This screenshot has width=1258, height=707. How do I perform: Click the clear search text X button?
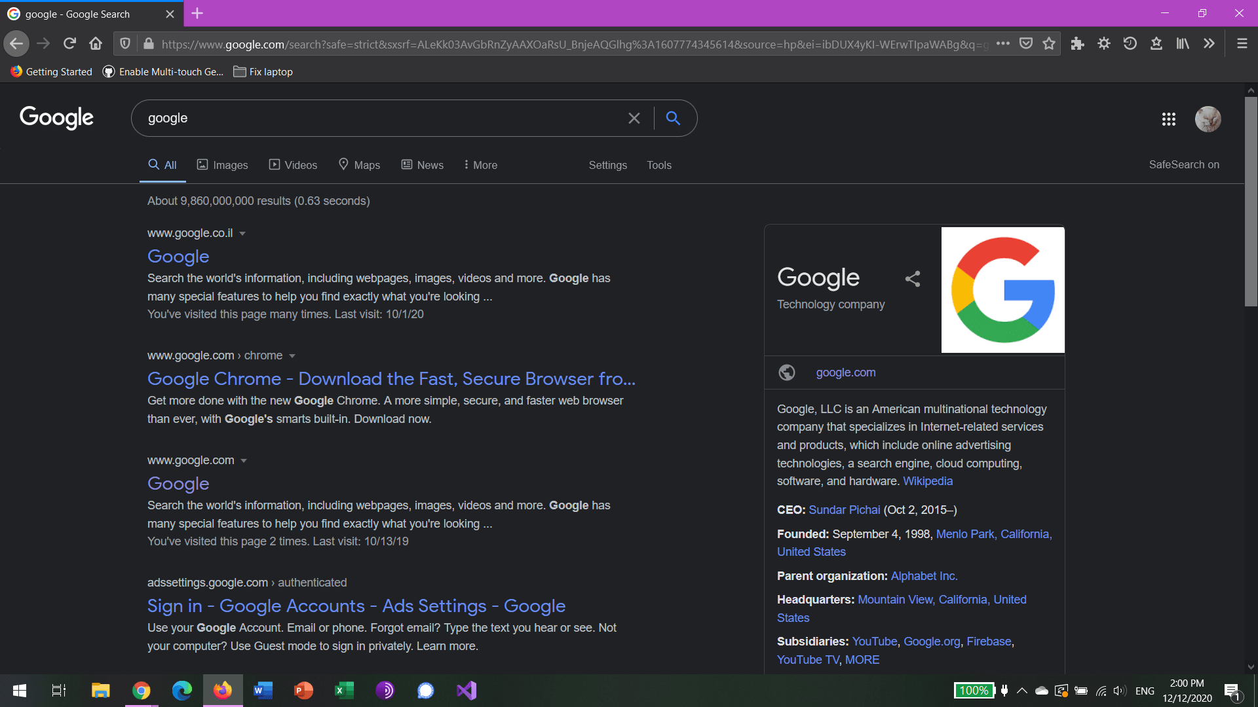634,118
